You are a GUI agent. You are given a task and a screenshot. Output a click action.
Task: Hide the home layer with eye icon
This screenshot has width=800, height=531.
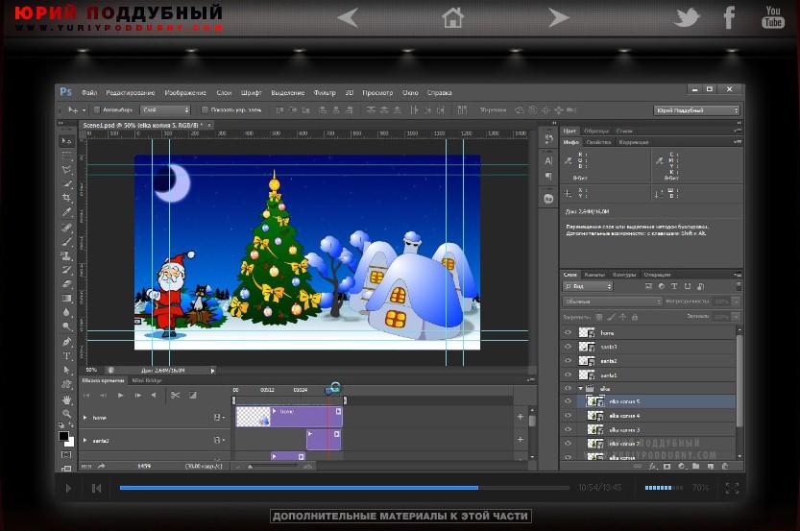[568, 333]
